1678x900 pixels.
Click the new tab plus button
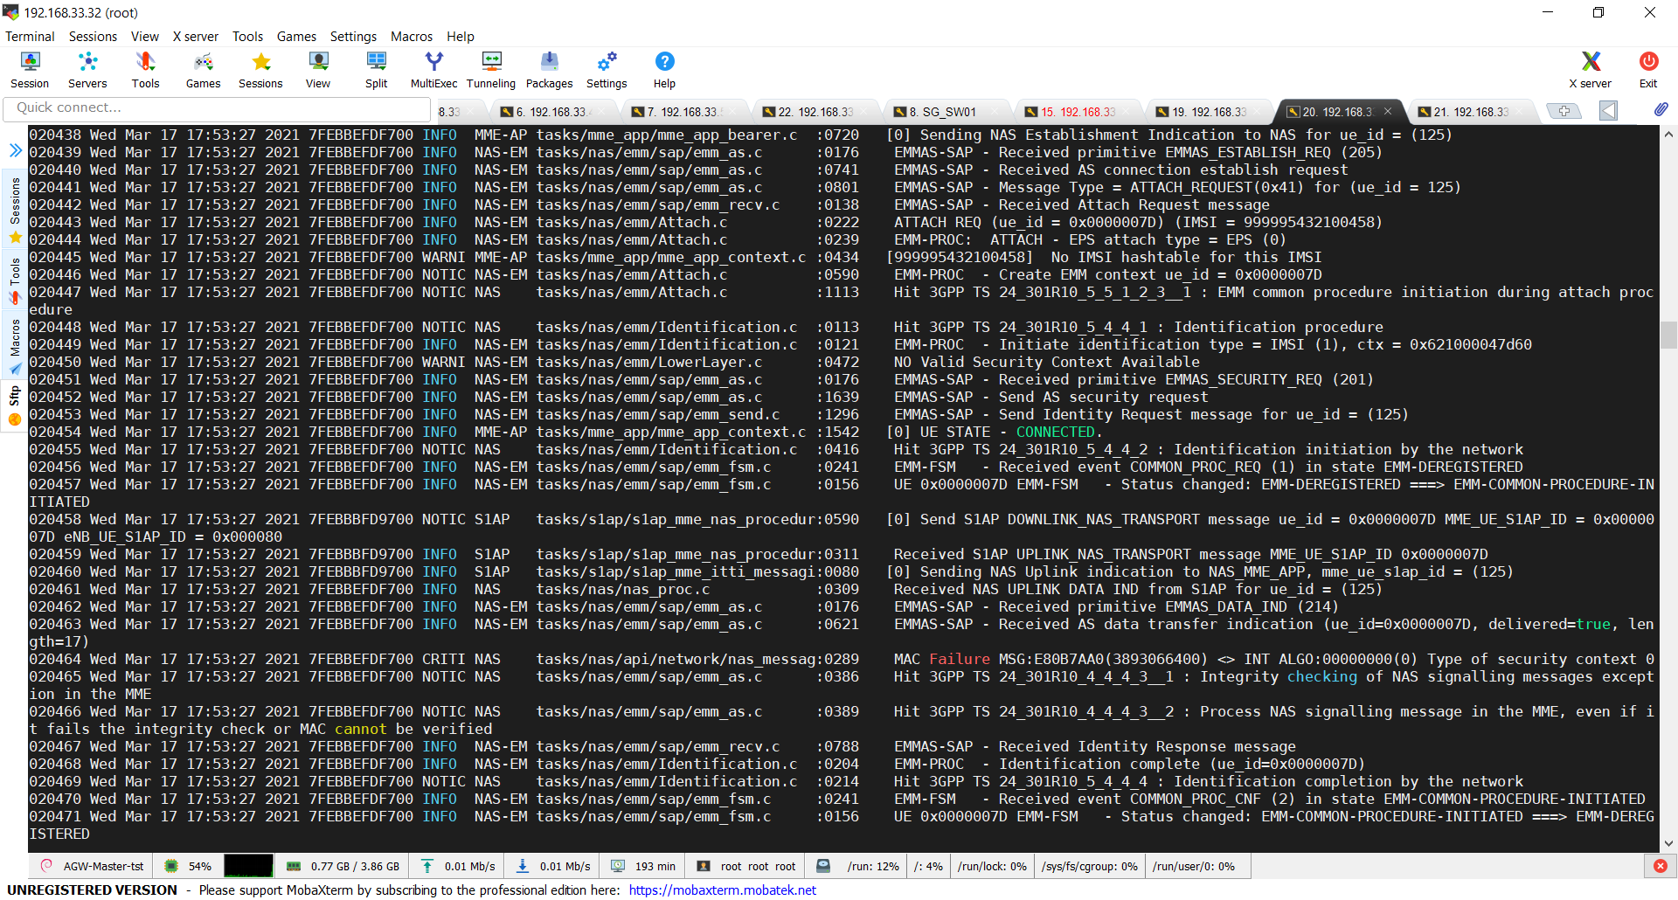[1564, 111]
